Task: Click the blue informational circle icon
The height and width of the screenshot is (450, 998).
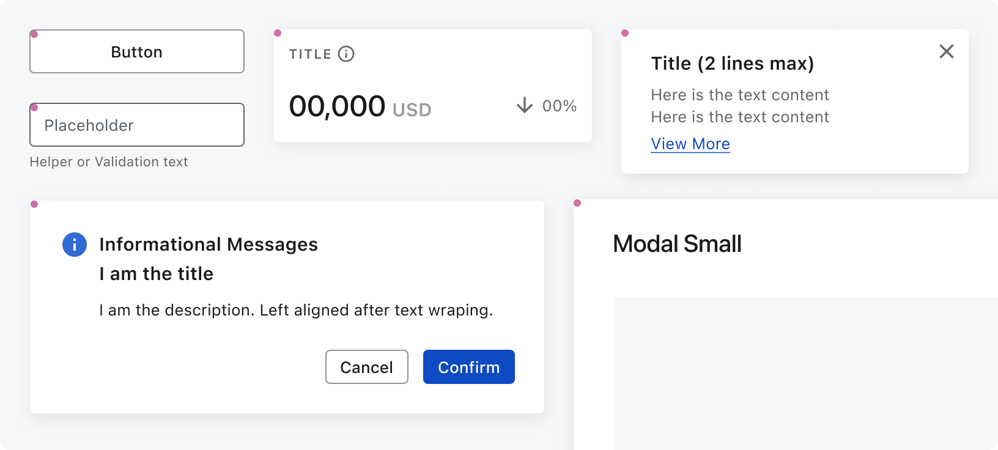Action: click(75, 245)
